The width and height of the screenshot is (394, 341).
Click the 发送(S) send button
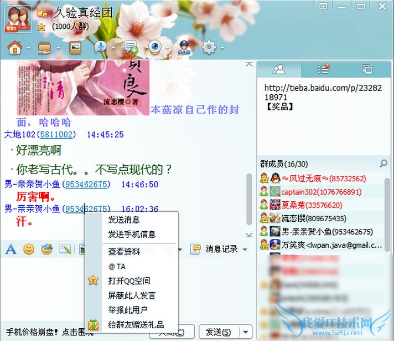(219, 332)
